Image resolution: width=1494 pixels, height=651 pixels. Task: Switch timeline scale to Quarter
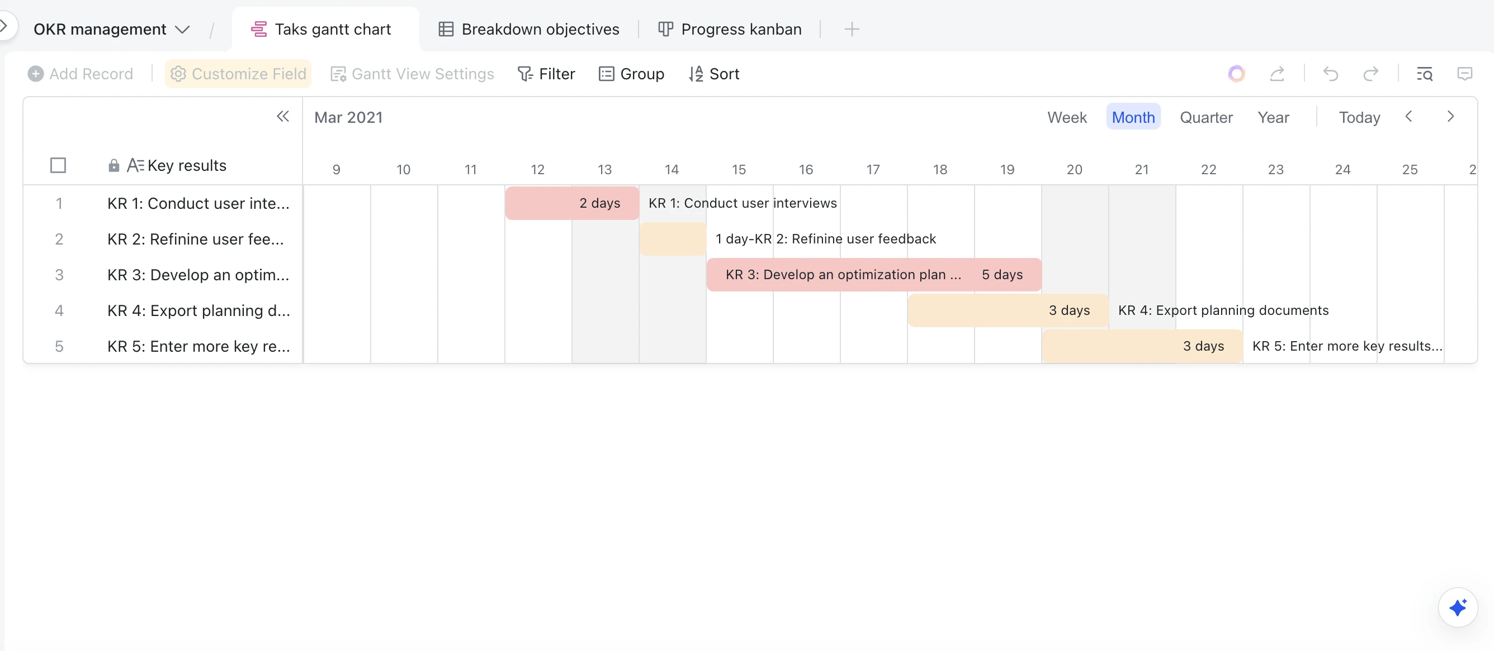pyautogui.click(x=1205, y=118)
